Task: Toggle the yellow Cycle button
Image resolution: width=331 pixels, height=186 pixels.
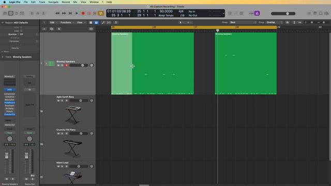Action: 101,13
